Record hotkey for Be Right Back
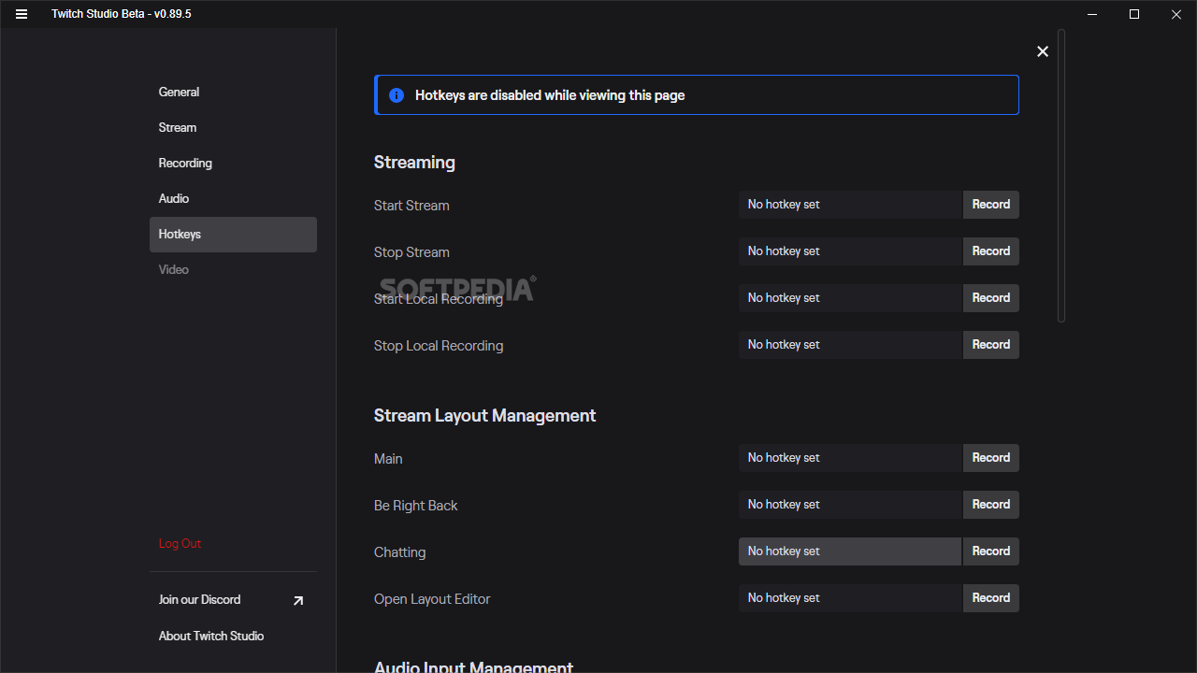1197x673 pixels. pyautogui.click(x=991, y=505)
